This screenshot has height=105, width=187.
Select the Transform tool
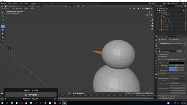coord(3,30)
